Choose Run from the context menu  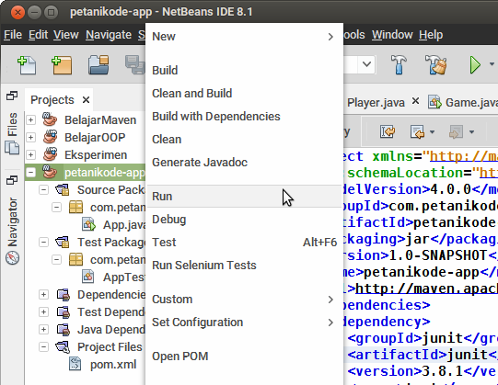pos(244,197)
